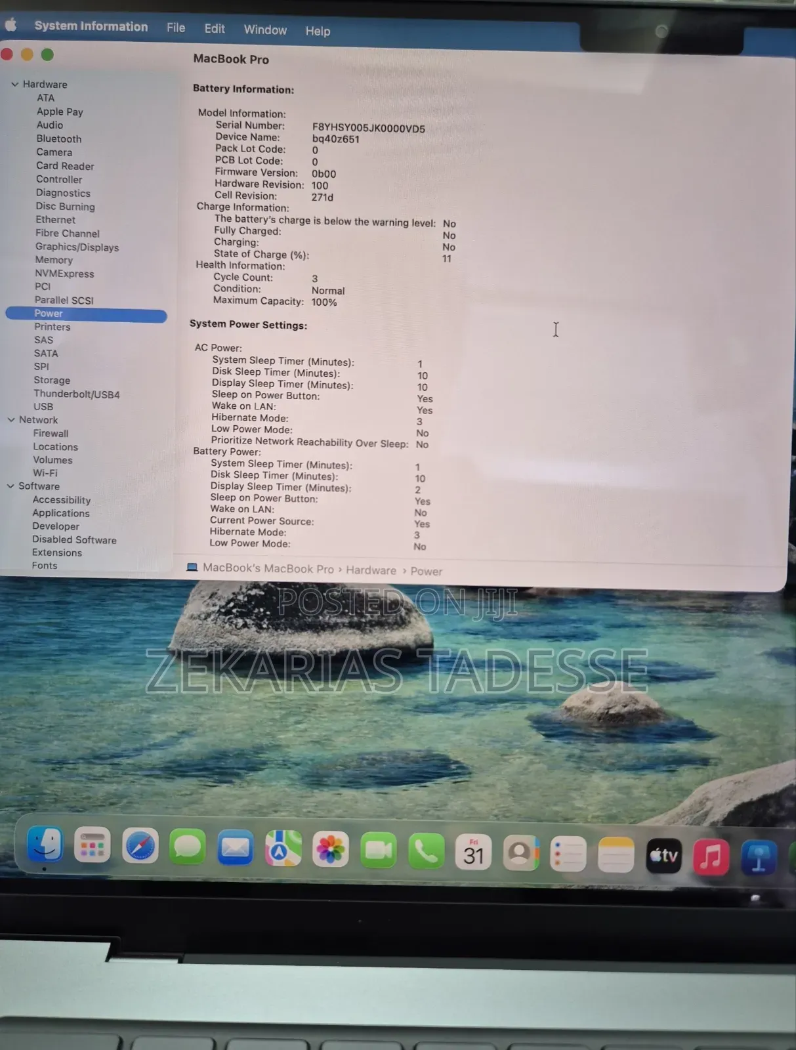Select Thunderbolt/USB4 in the sidebar
The image size is (796, 1050).
point(77,394)
